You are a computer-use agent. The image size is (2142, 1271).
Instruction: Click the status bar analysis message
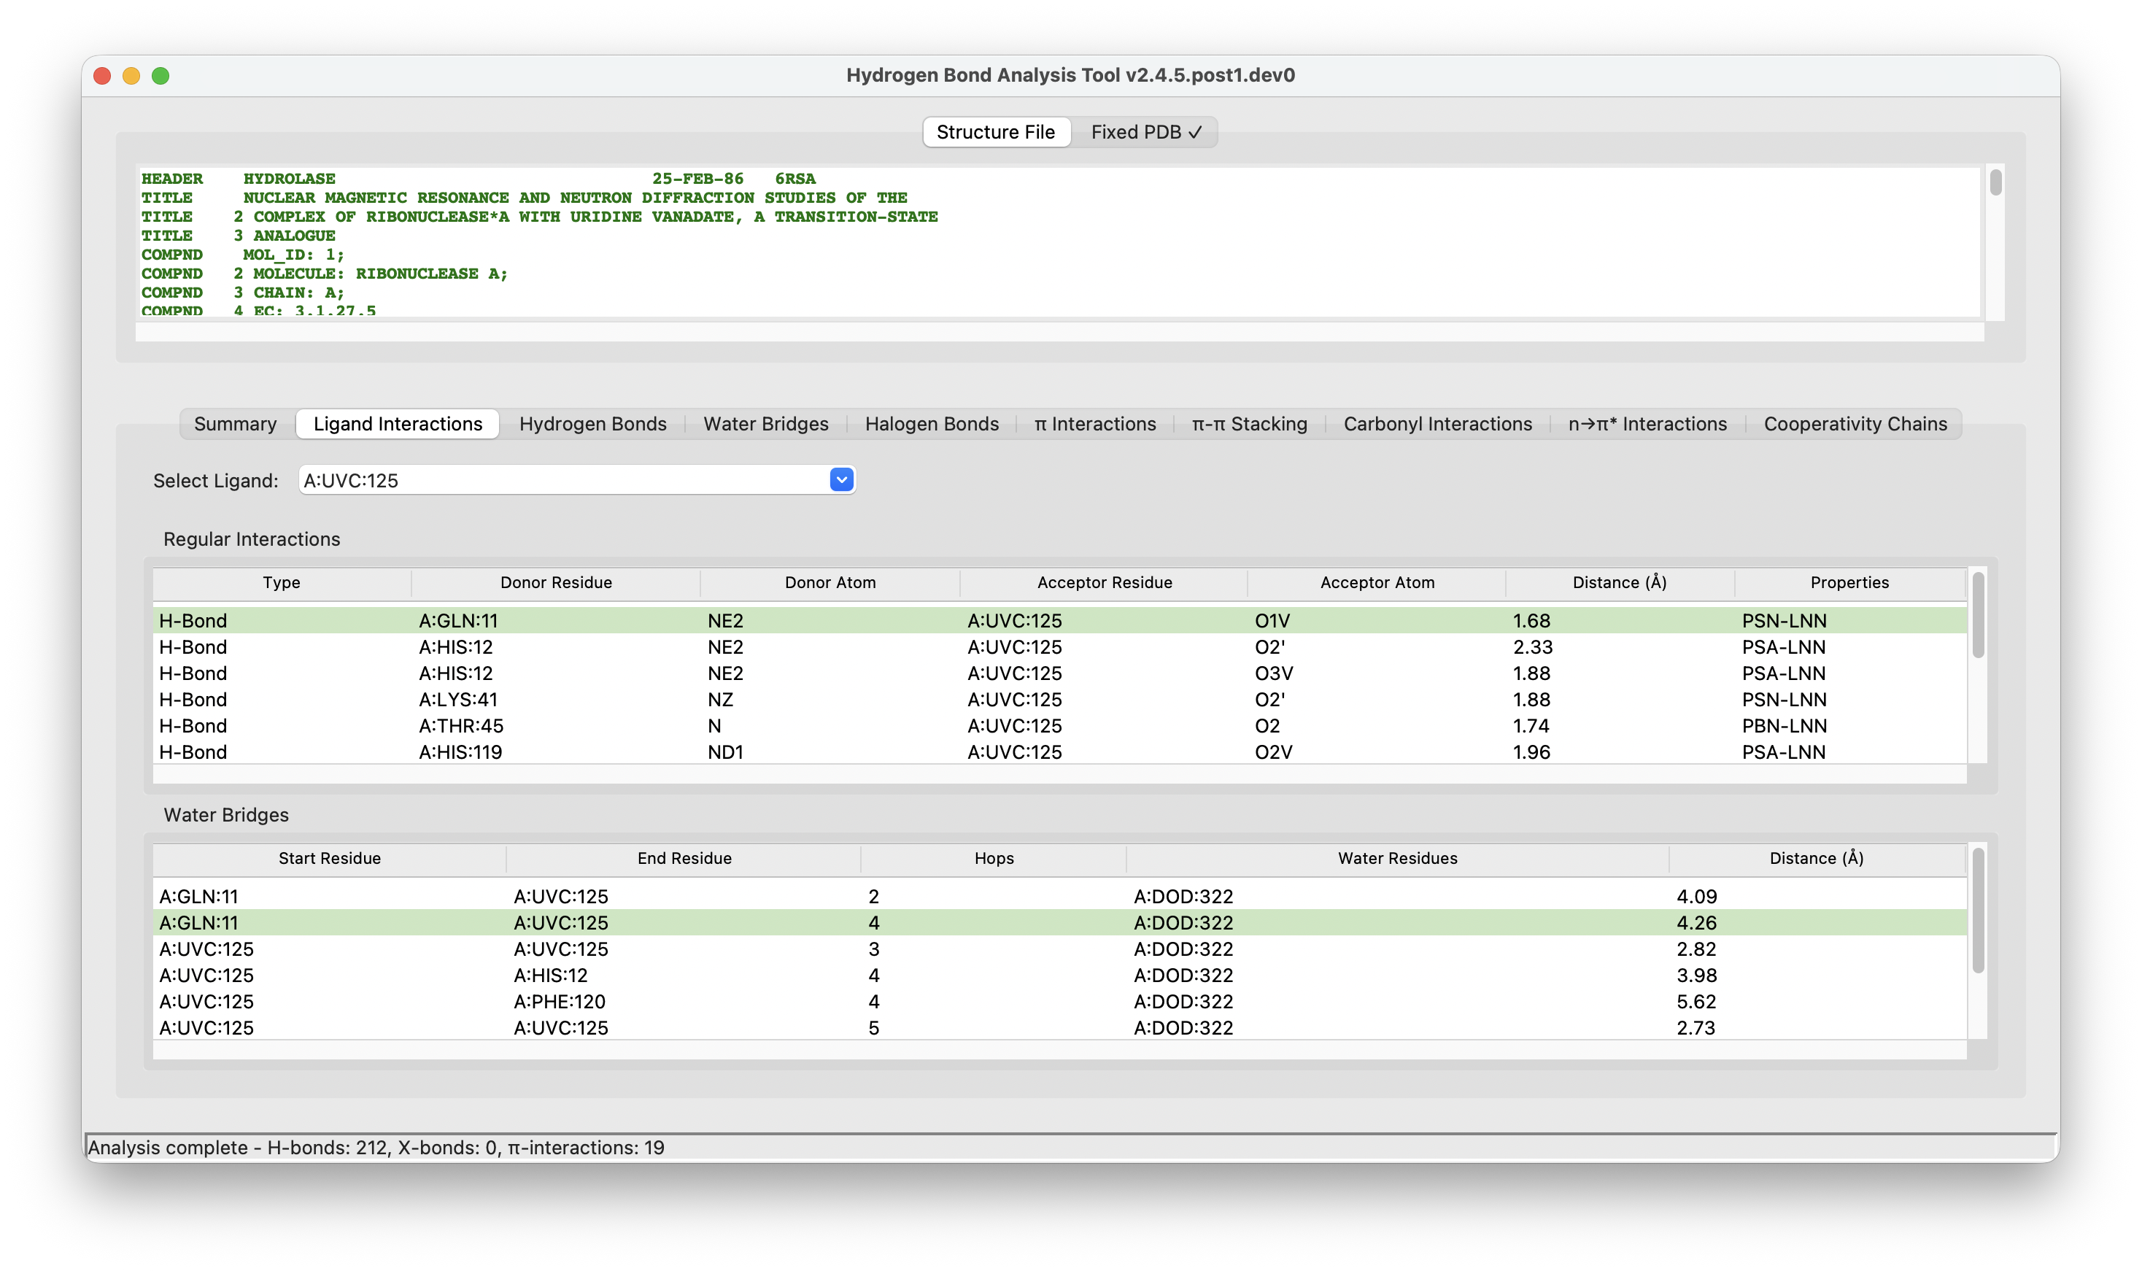point(376,1147)
